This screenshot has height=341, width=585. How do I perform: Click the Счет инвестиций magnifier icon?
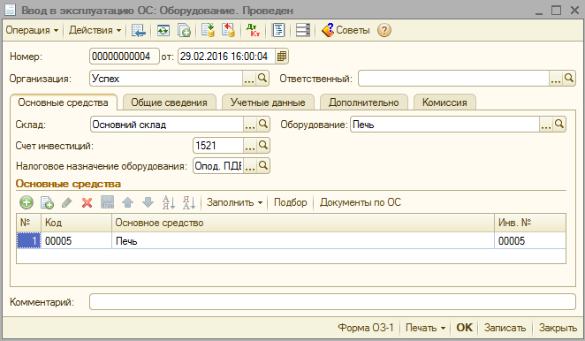[x=263, y=146]
